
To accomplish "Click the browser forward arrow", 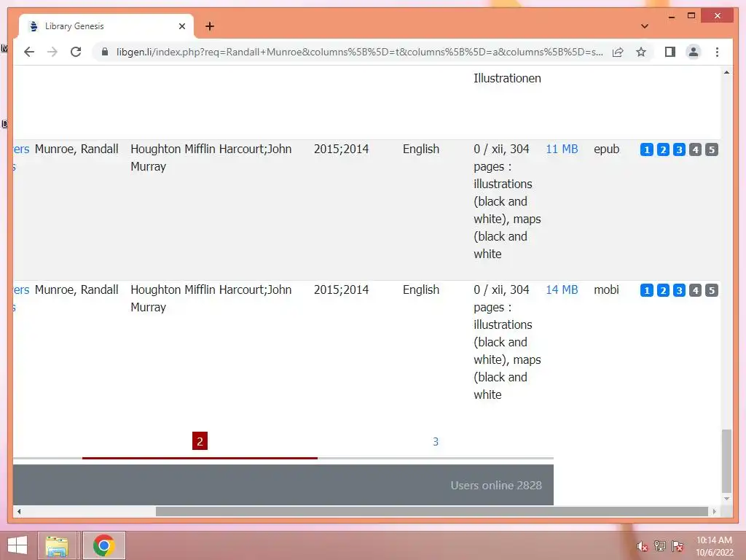I will point(52,52).
